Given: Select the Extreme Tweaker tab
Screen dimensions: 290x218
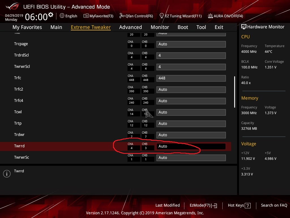Looking at the screenshot, I should 91,27.
